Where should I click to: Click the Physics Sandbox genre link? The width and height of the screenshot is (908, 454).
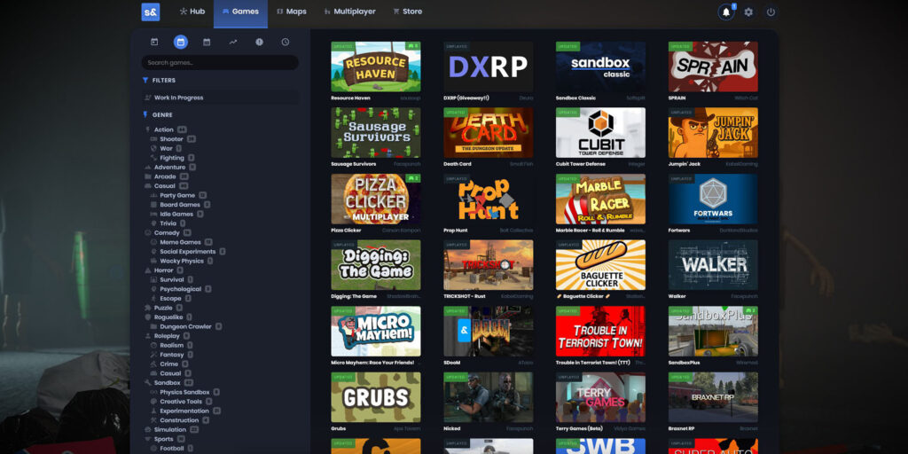click(x=184, y=392)
